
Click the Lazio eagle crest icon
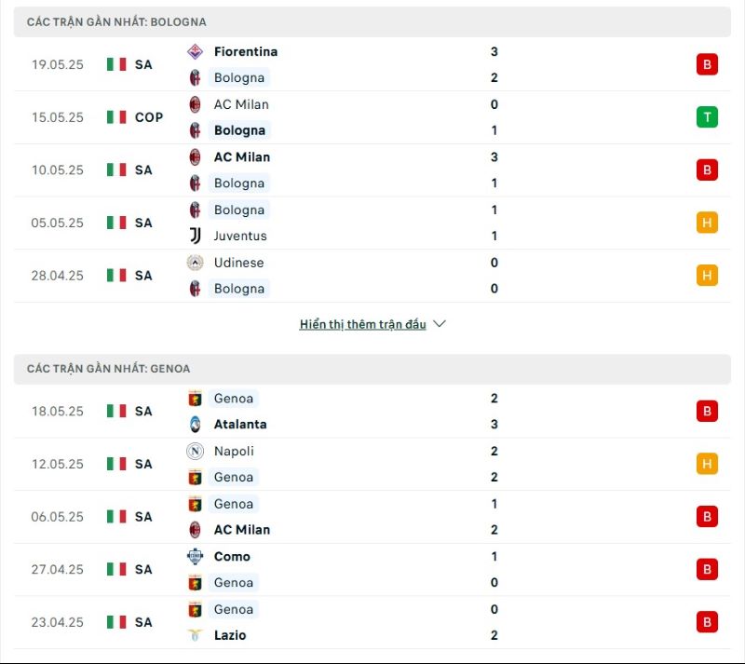[x=195, y=635]
